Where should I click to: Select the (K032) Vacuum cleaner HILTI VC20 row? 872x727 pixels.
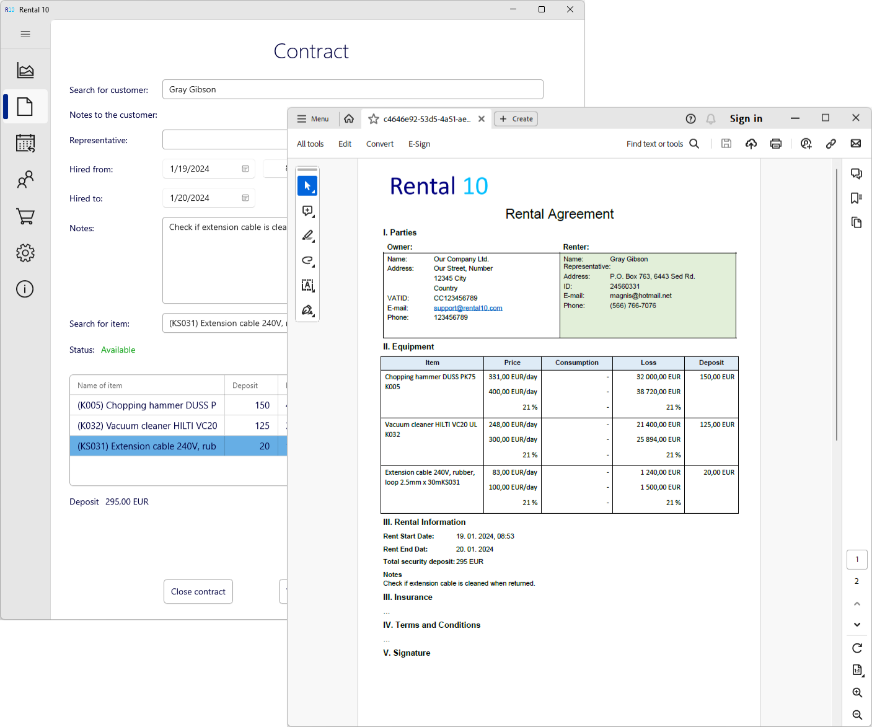178,426
